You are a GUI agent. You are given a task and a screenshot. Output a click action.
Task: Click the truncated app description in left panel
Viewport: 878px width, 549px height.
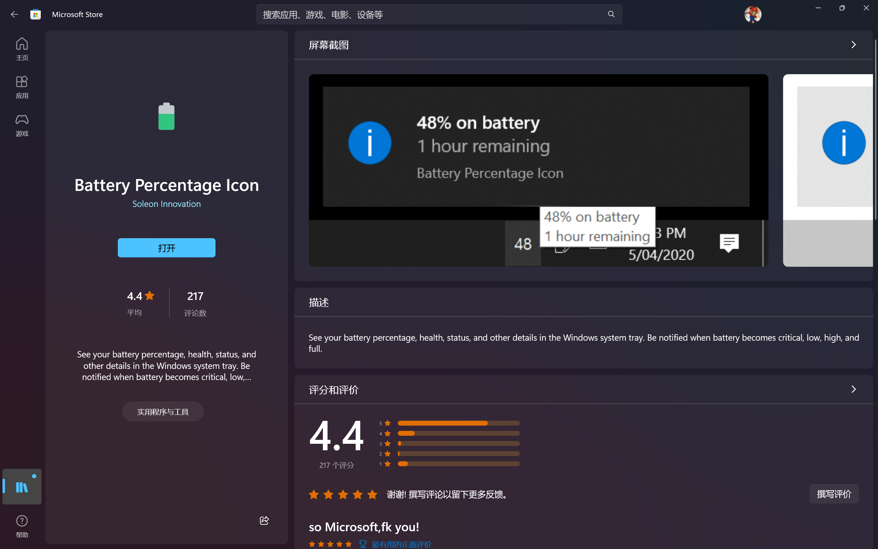[166, 366]
